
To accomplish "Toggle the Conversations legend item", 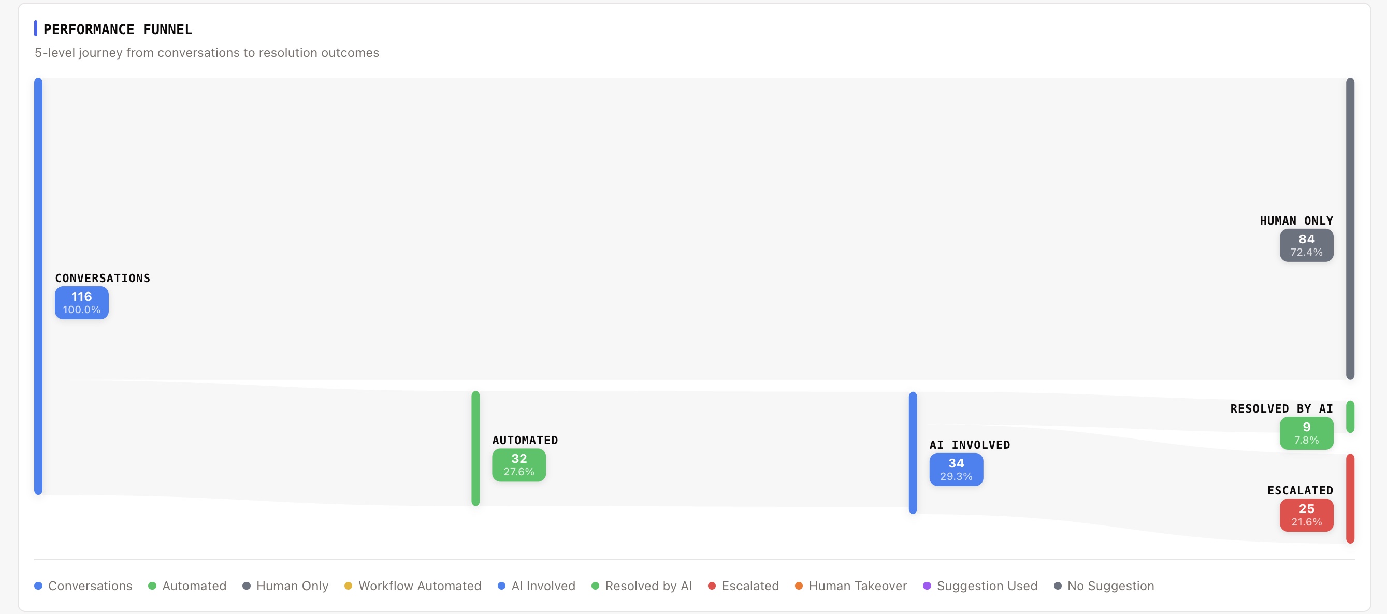I will coord(83,586).
